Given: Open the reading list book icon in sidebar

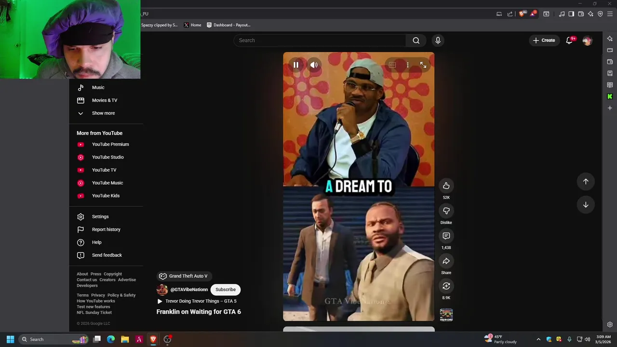Looking at the screenshot, I should click(x=610, y=85).
